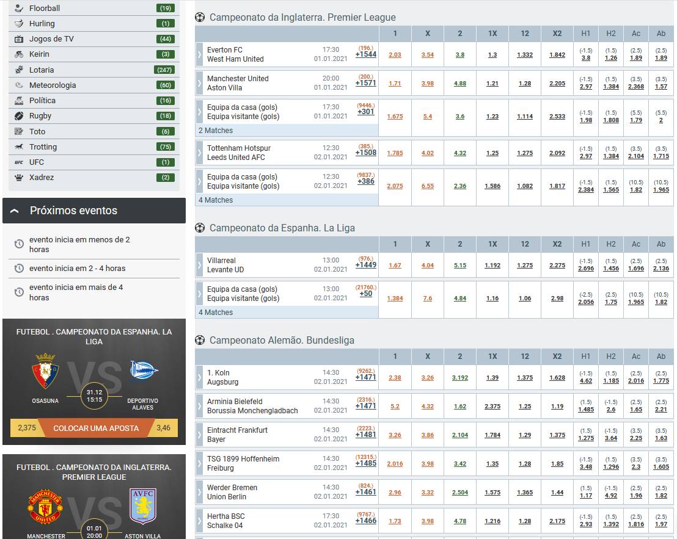The height and width of the screenshot is (539, 677).
Task: Select 1X odds 1.35 for Hoffenheim match
Action: coord(492,463)
